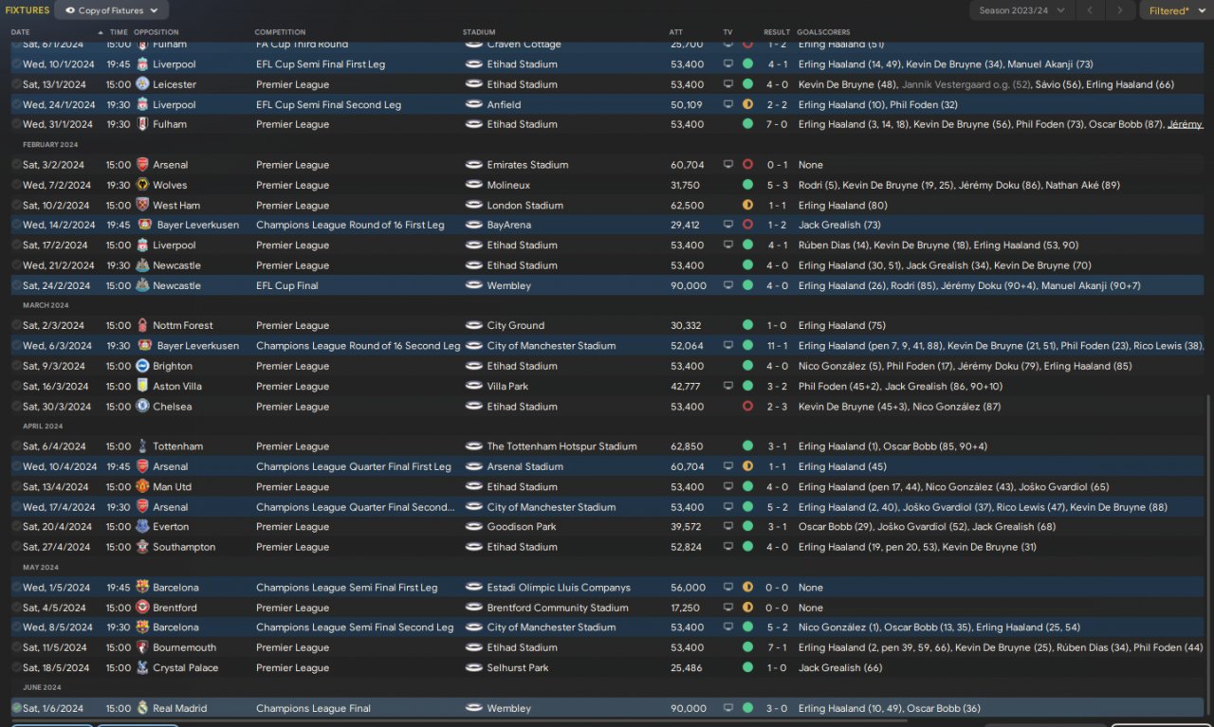
Task: Click the Real Madrid club badge
Action: tap(142, 708)
